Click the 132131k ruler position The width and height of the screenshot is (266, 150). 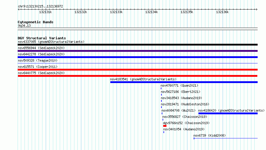click(x=45, y=12)
